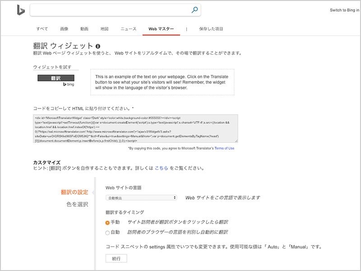The image size is (361, 271).
Task: Click the dark 翻訳 widget button
Action: (x=56, y=78)
